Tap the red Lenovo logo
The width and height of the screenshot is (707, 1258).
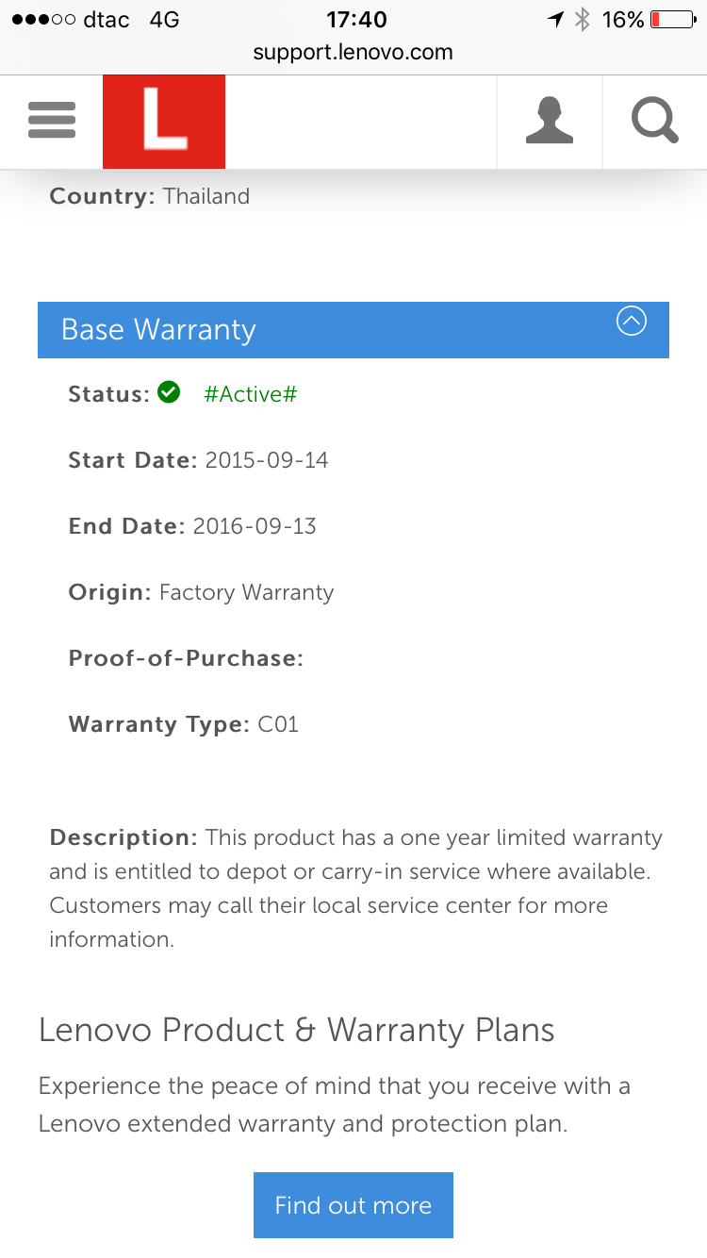pyautogui.click(x=164, y=122)
